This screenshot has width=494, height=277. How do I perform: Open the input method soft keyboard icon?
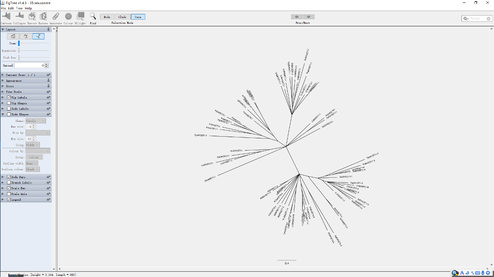click(478, 273)
